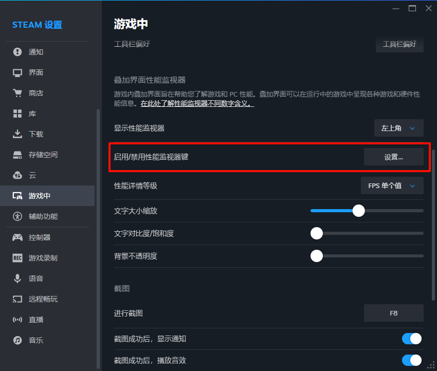Click the 文字大小缩放 slider handle
The height and width of the screenshot is (371, 437).
(x=359, y=211)
